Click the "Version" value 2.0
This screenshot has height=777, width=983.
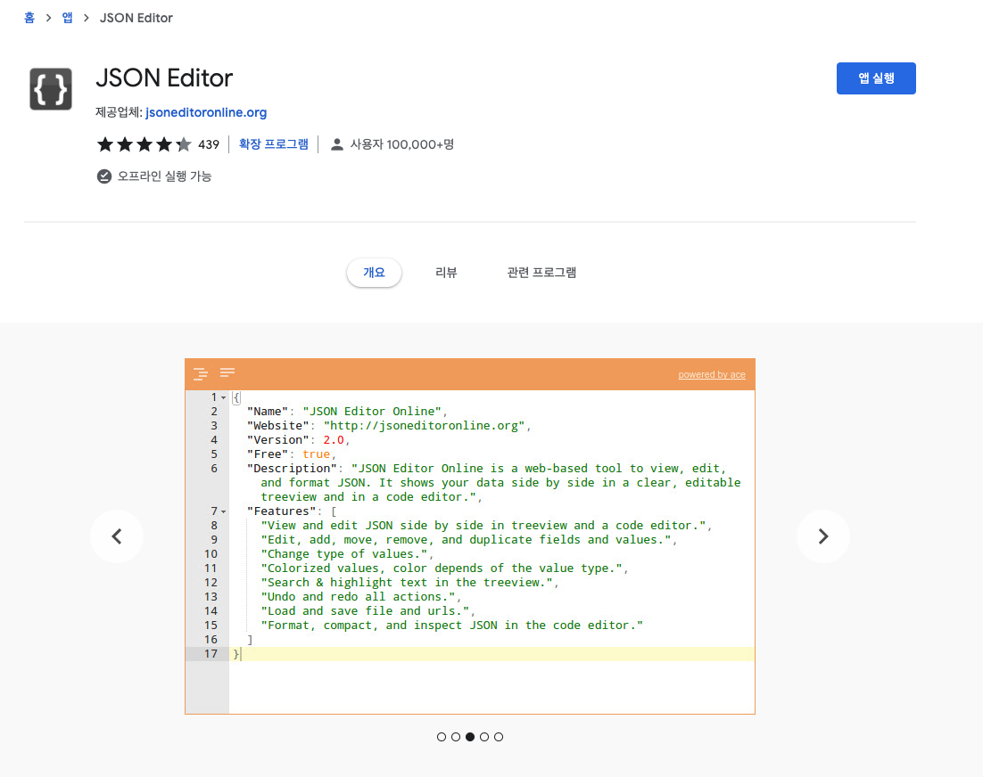[x=334, y=440]
